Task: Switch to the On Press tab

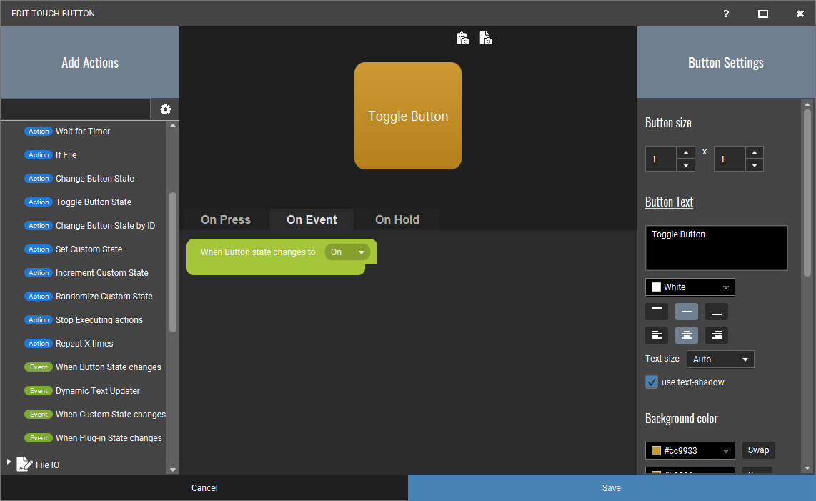Action: pyautogui.click(x=226, y=220)
